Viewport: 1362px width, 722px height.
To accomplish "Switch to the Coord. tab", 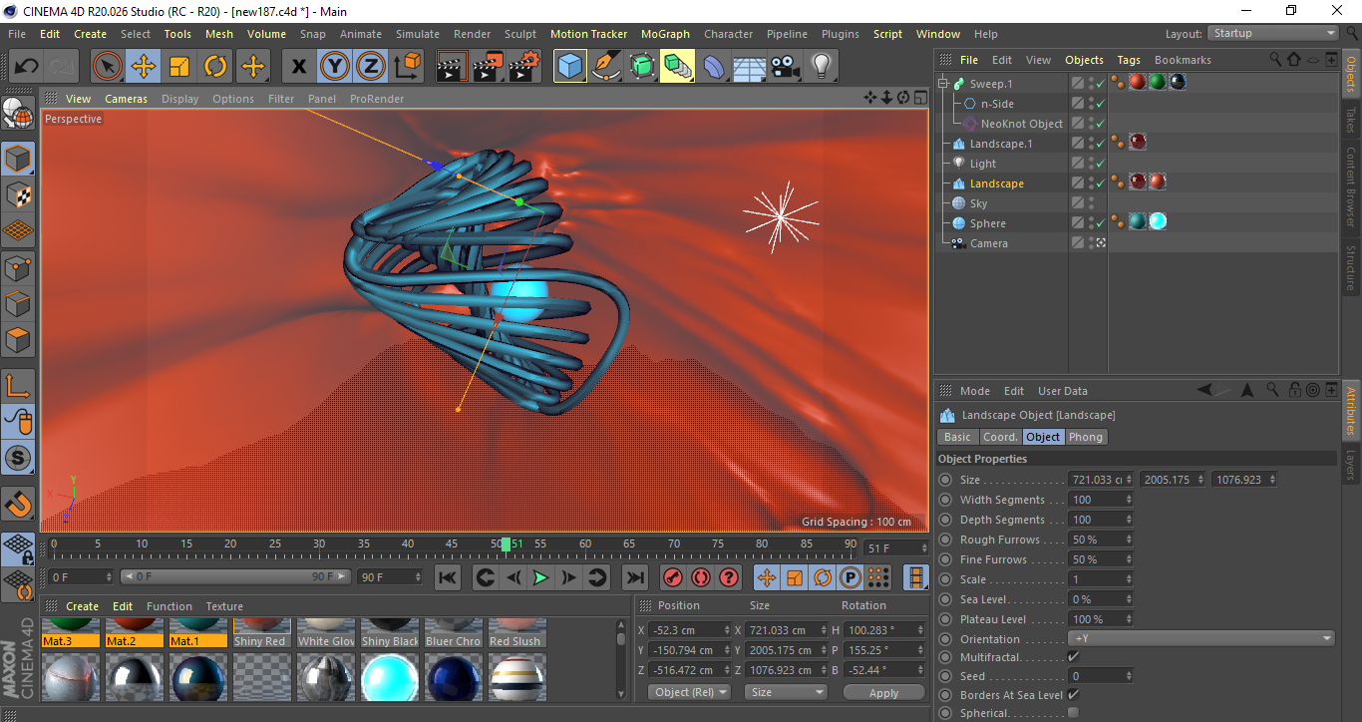I will [x=1000, y=437].
